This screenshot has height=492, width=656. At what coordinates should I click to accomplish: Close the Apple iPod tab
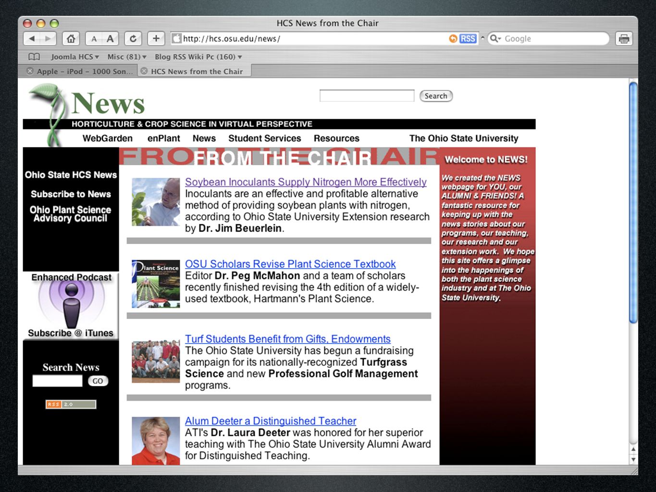[x=30, y=71]
